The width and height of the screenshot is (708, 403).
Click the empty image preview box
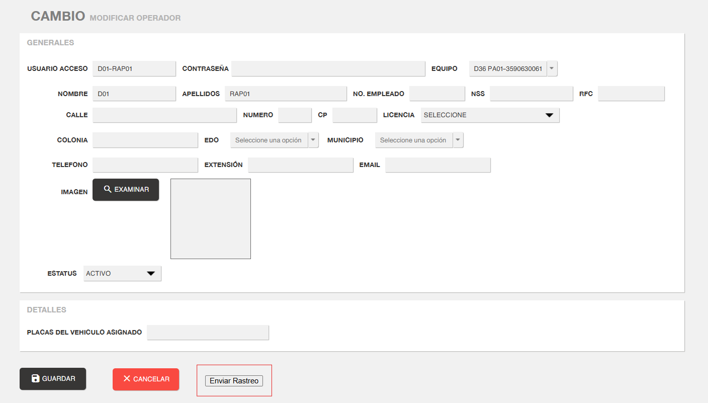(210, 219)
